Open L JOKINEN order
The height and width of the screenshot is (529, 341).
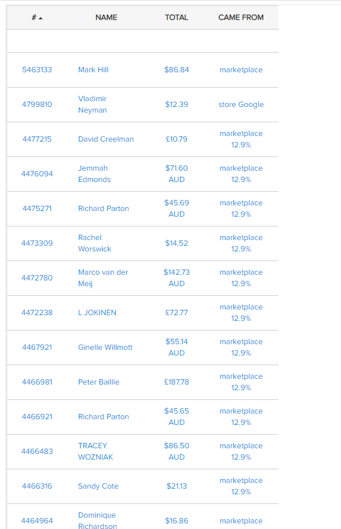click(x=97, y=313)
